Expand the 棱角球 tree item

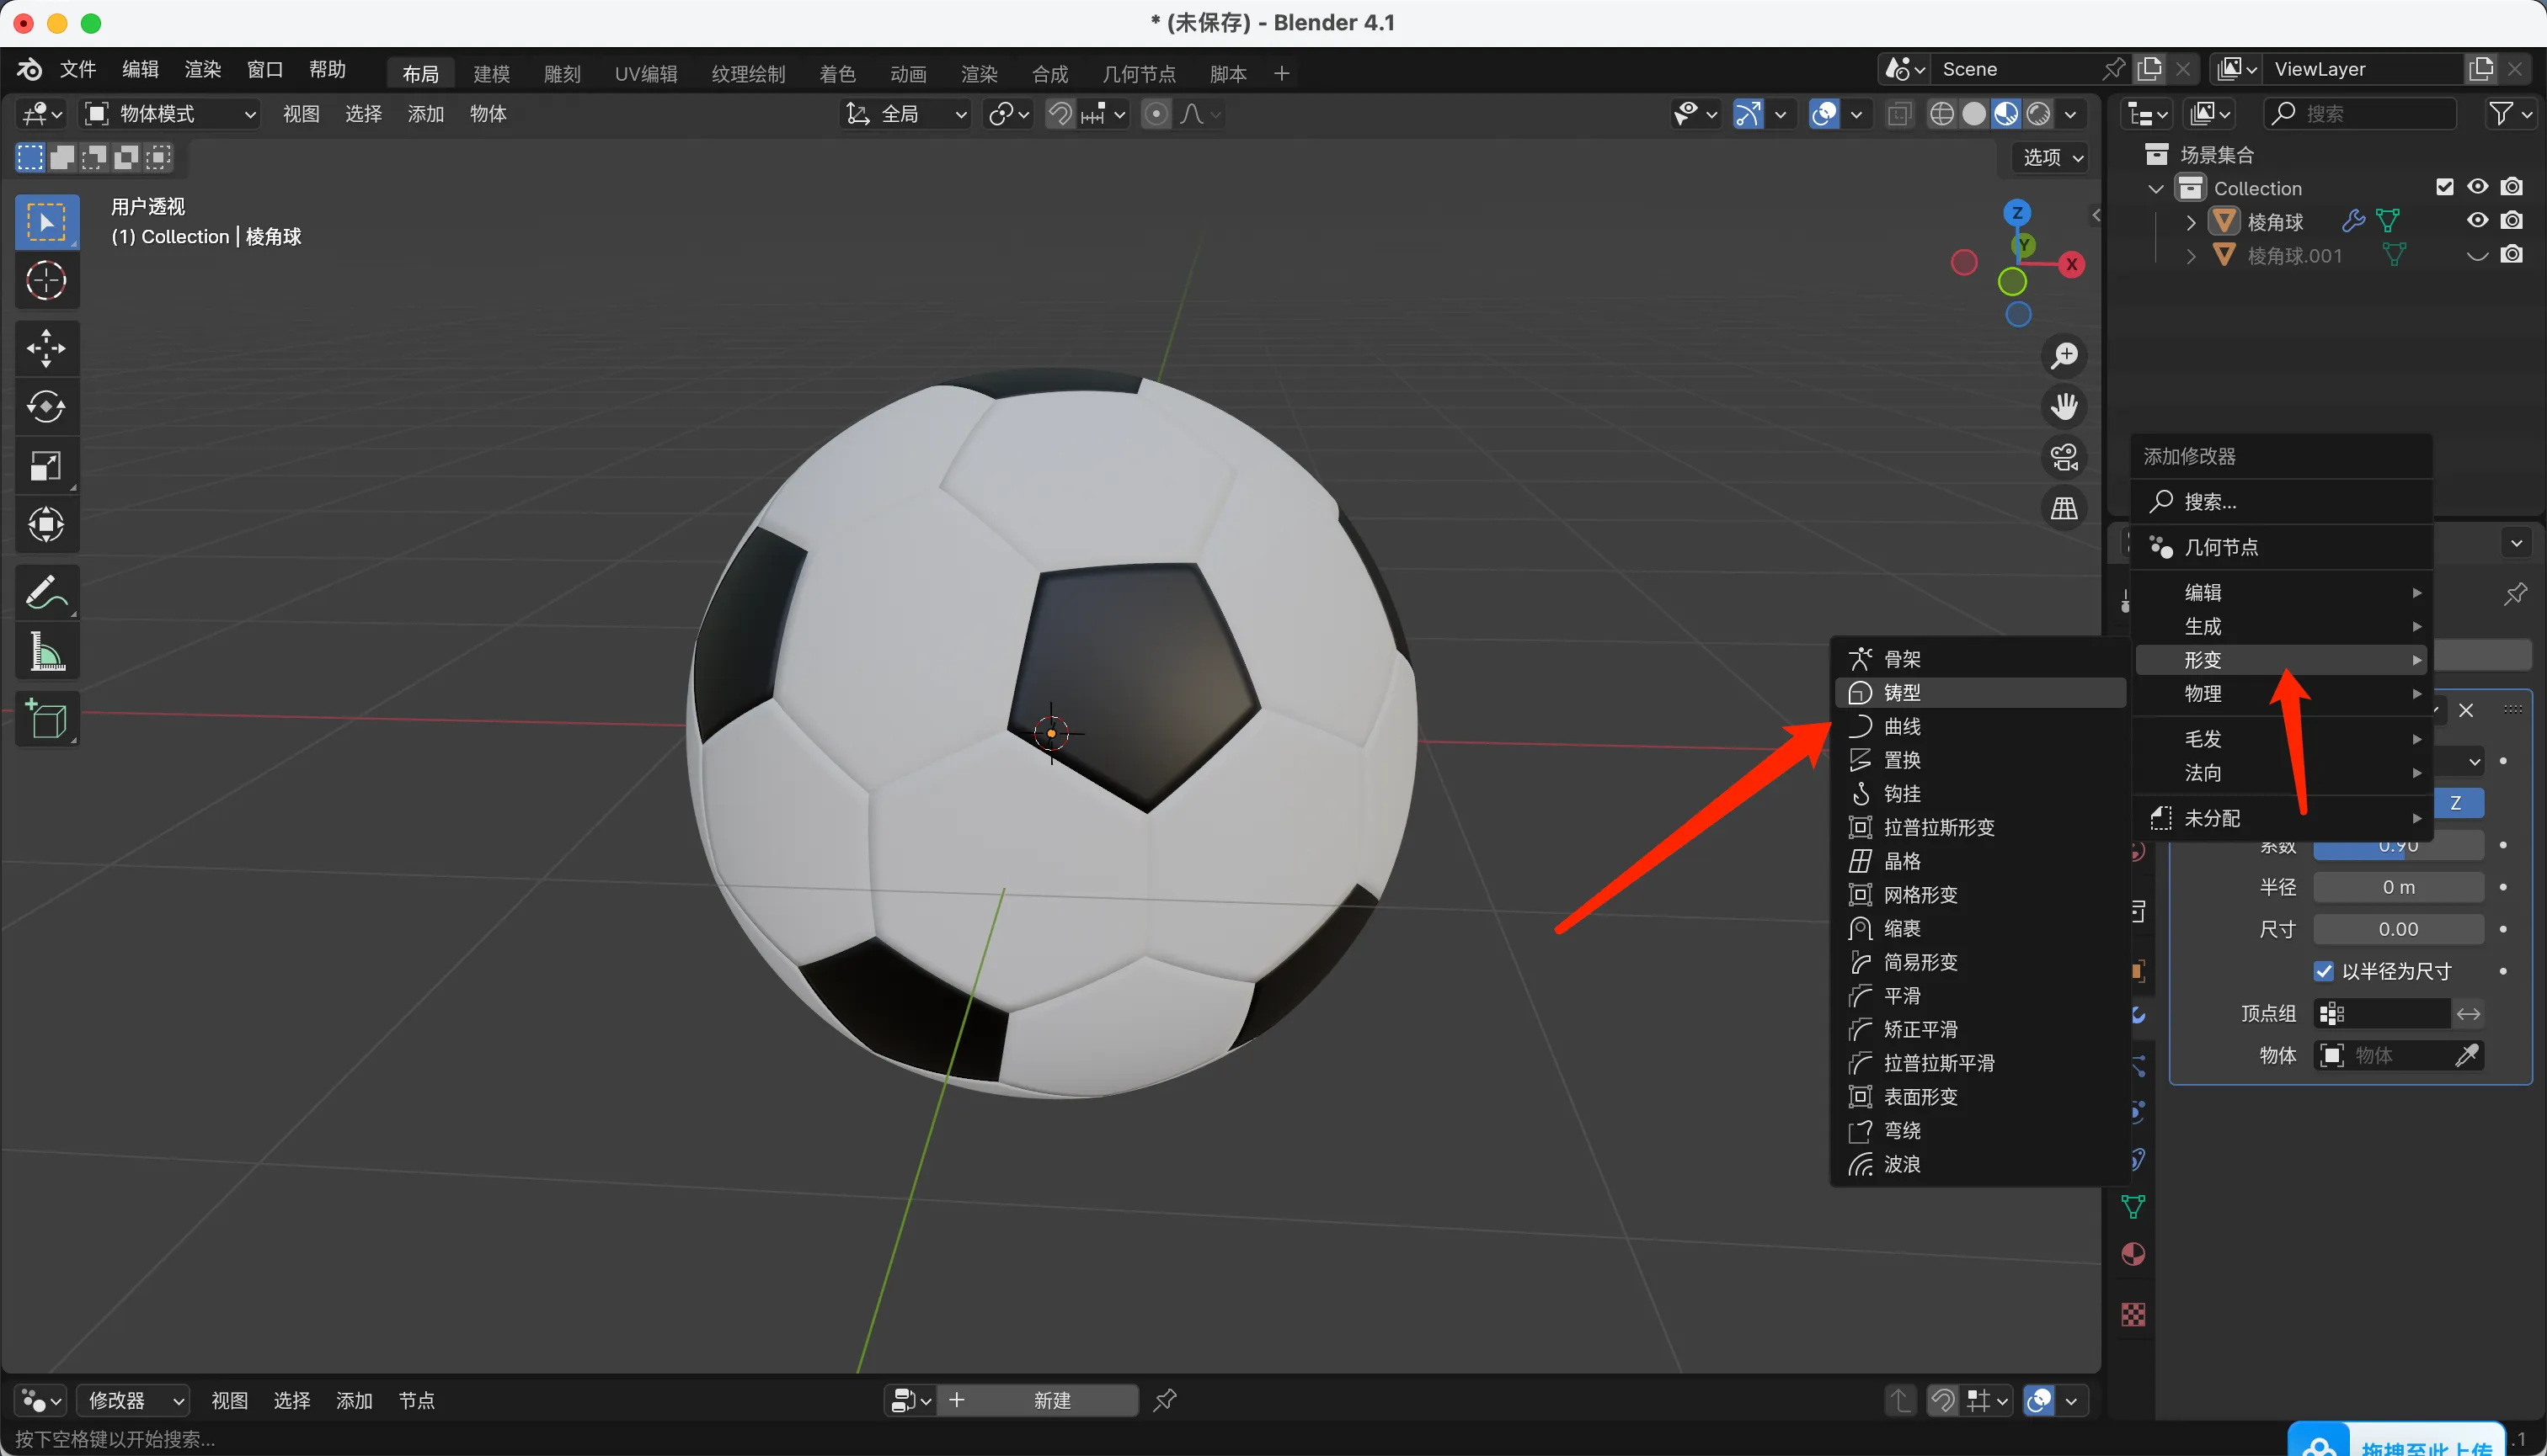coord(2191,221)
